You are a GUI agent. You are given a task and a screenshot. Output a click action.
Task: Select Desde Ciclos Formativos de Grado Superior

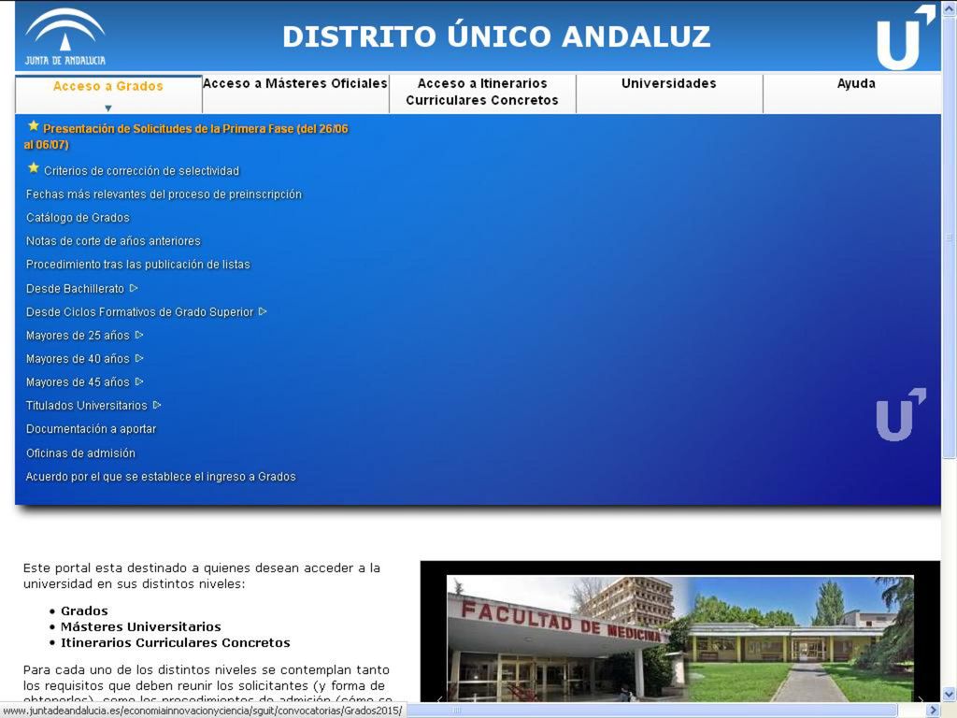coord(139,312)
